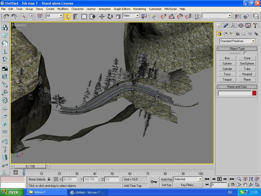Image resolution: width=261 pixels, height=196 pixels.
Task: Select the Select and Move tool
Action: click(102, 17)
